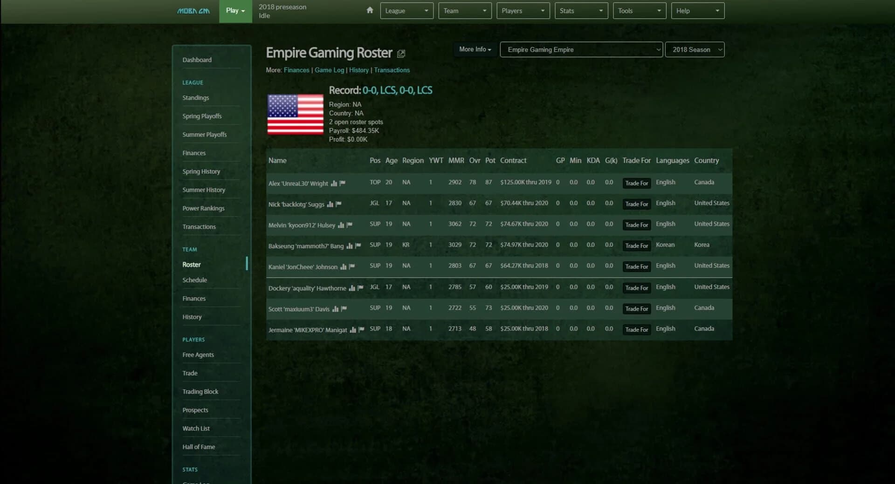The image size is (895, 484).
Task: Open the More Info dropdown
Action: tap(474, 49)
